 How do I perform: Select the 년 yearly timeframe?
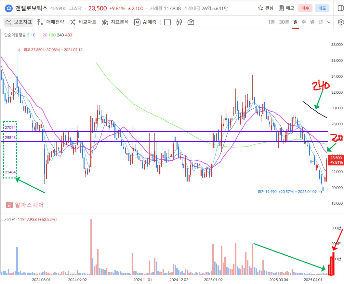pyautogui.click(x=321, y=22)
